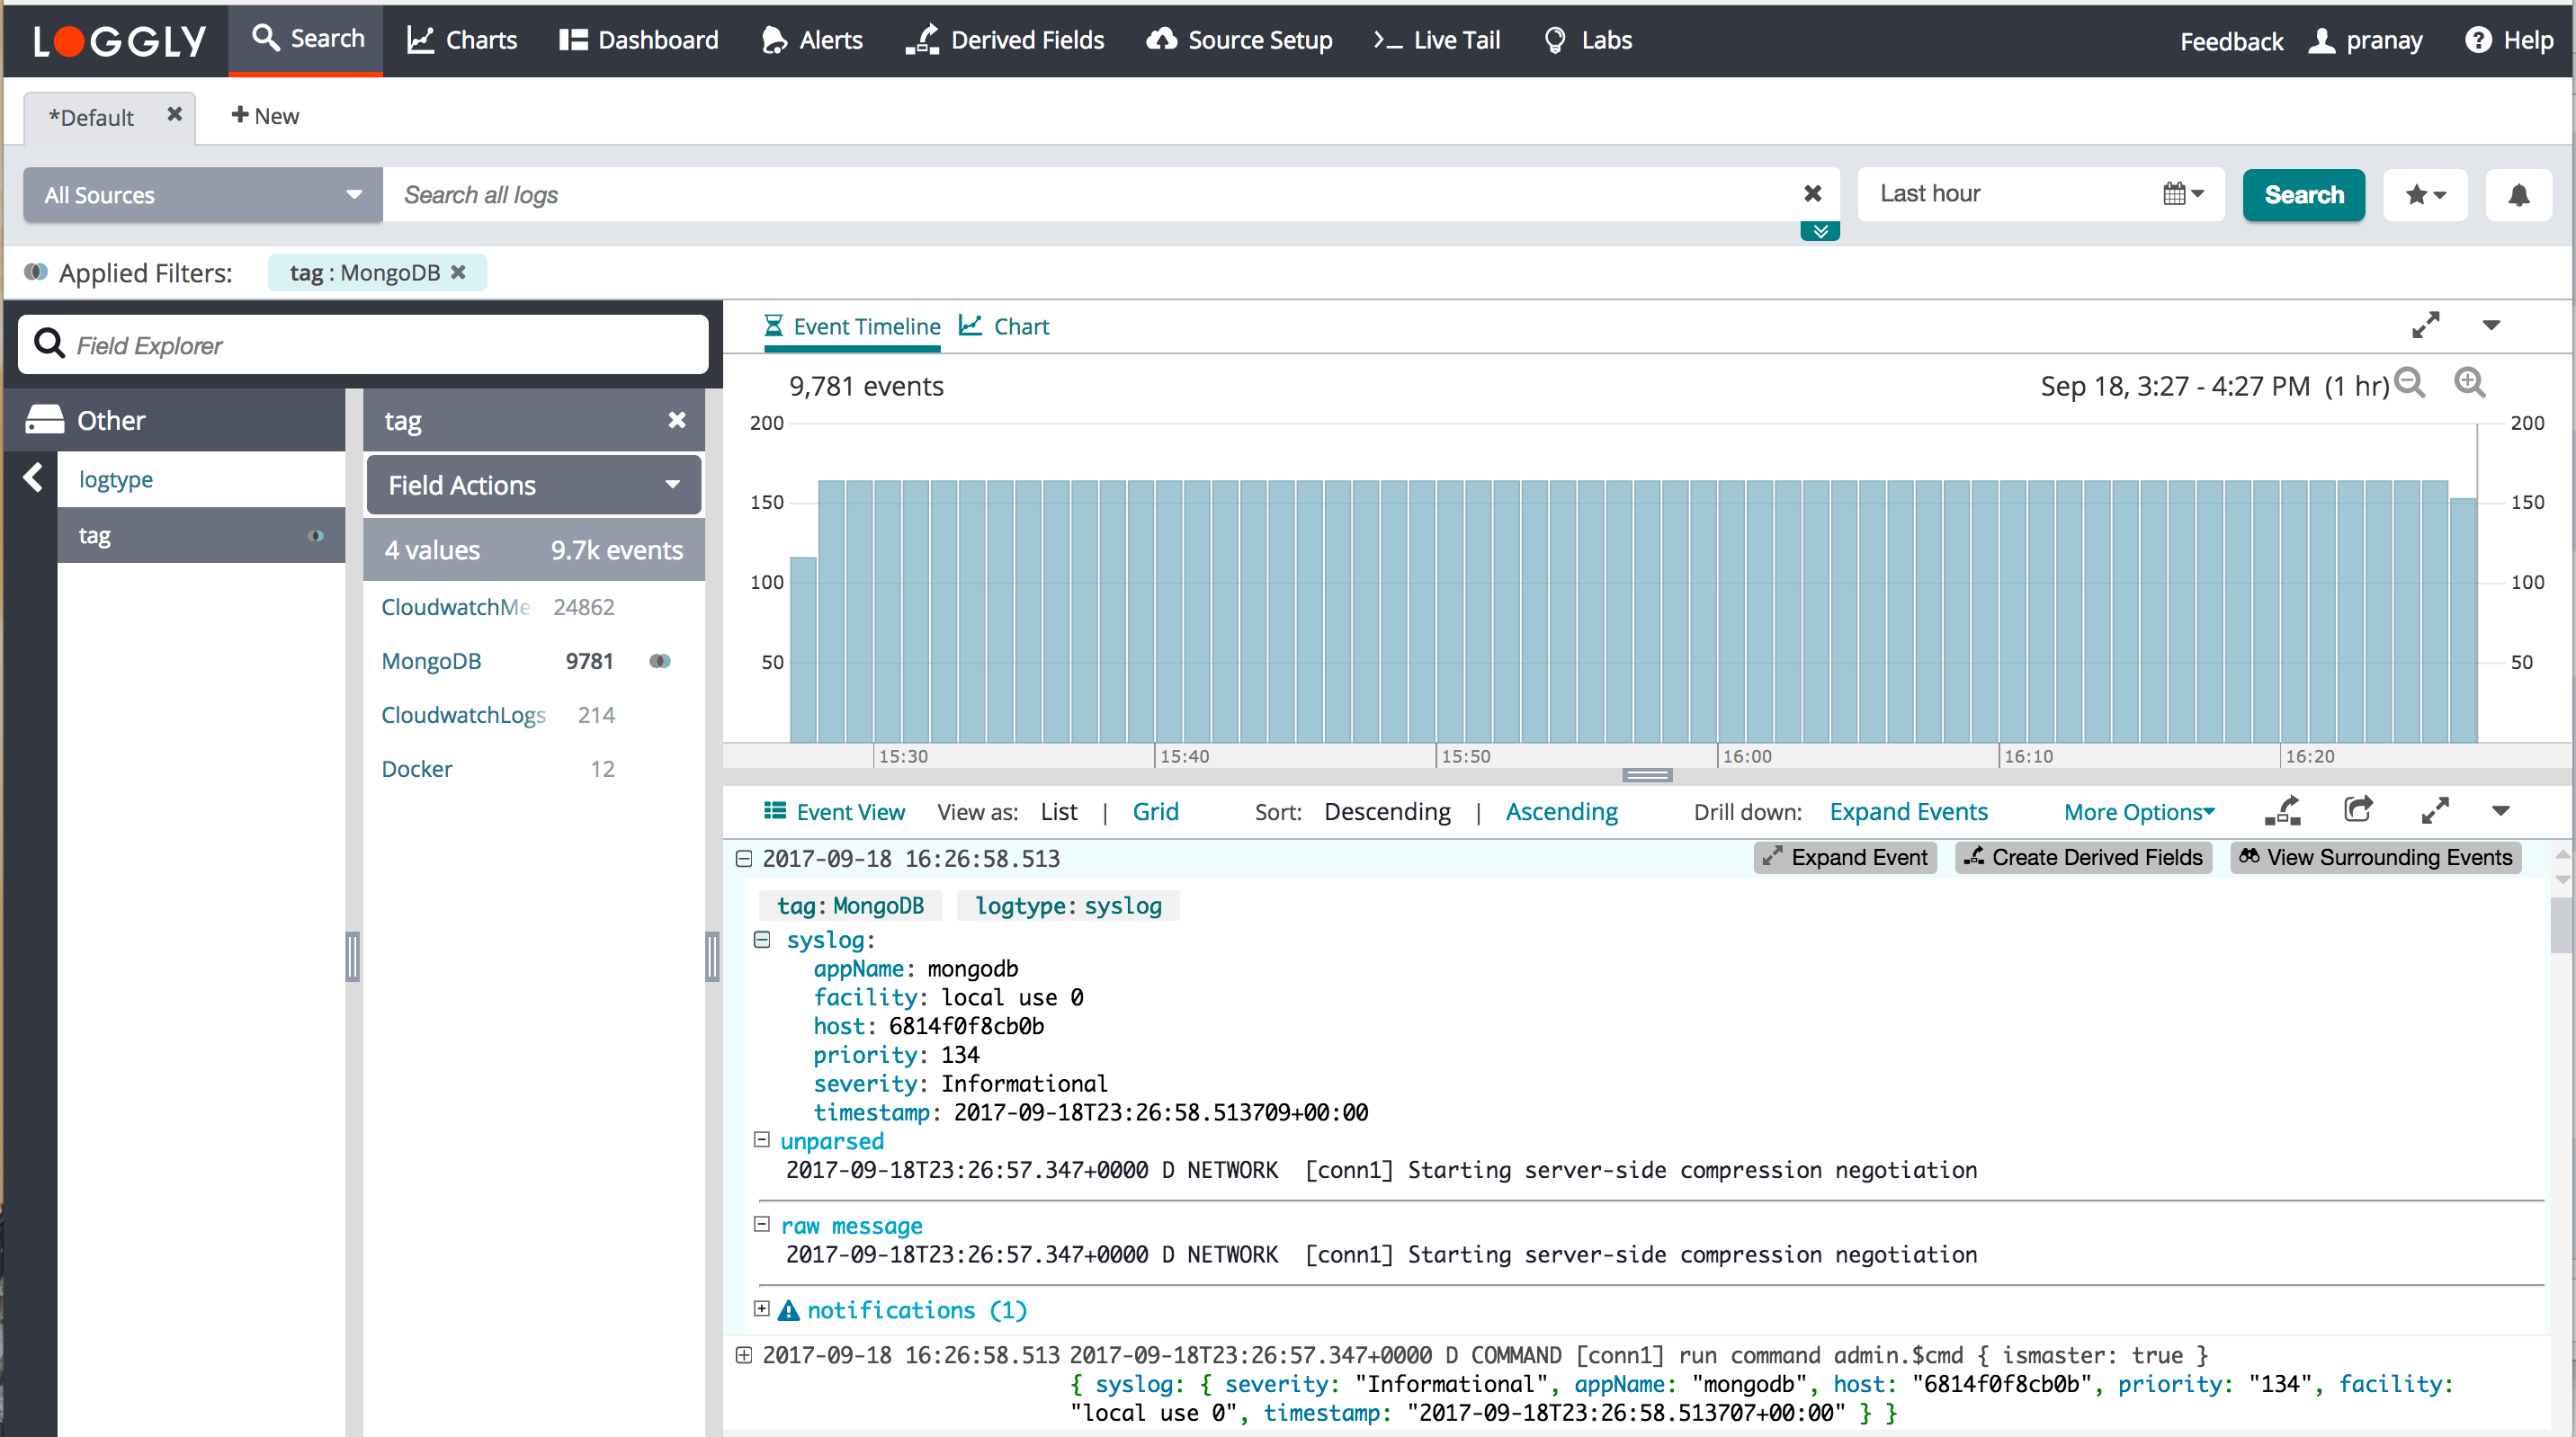Expand the timeline panel to fullscreen
This screenshot has height=1437, width=2576.
pyautogui.click(x=2425, y=325)
